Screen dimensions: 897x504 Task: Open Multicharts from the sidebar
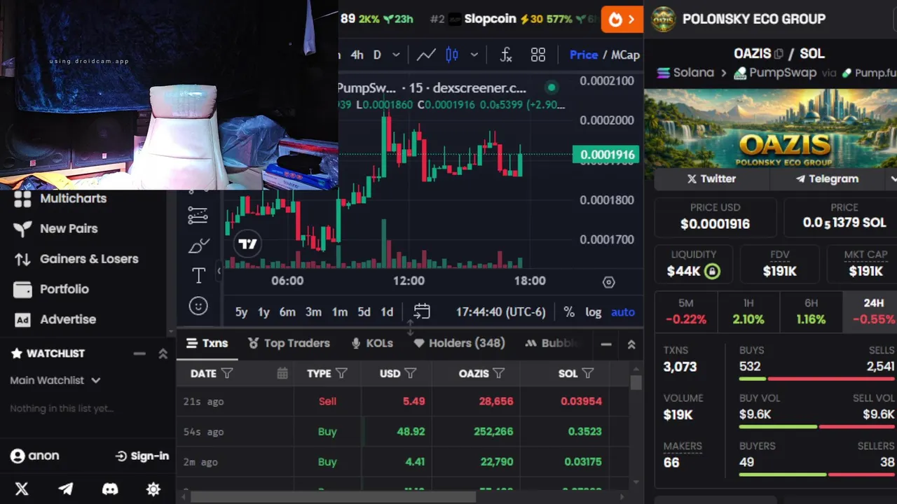[x=60, y=198]
